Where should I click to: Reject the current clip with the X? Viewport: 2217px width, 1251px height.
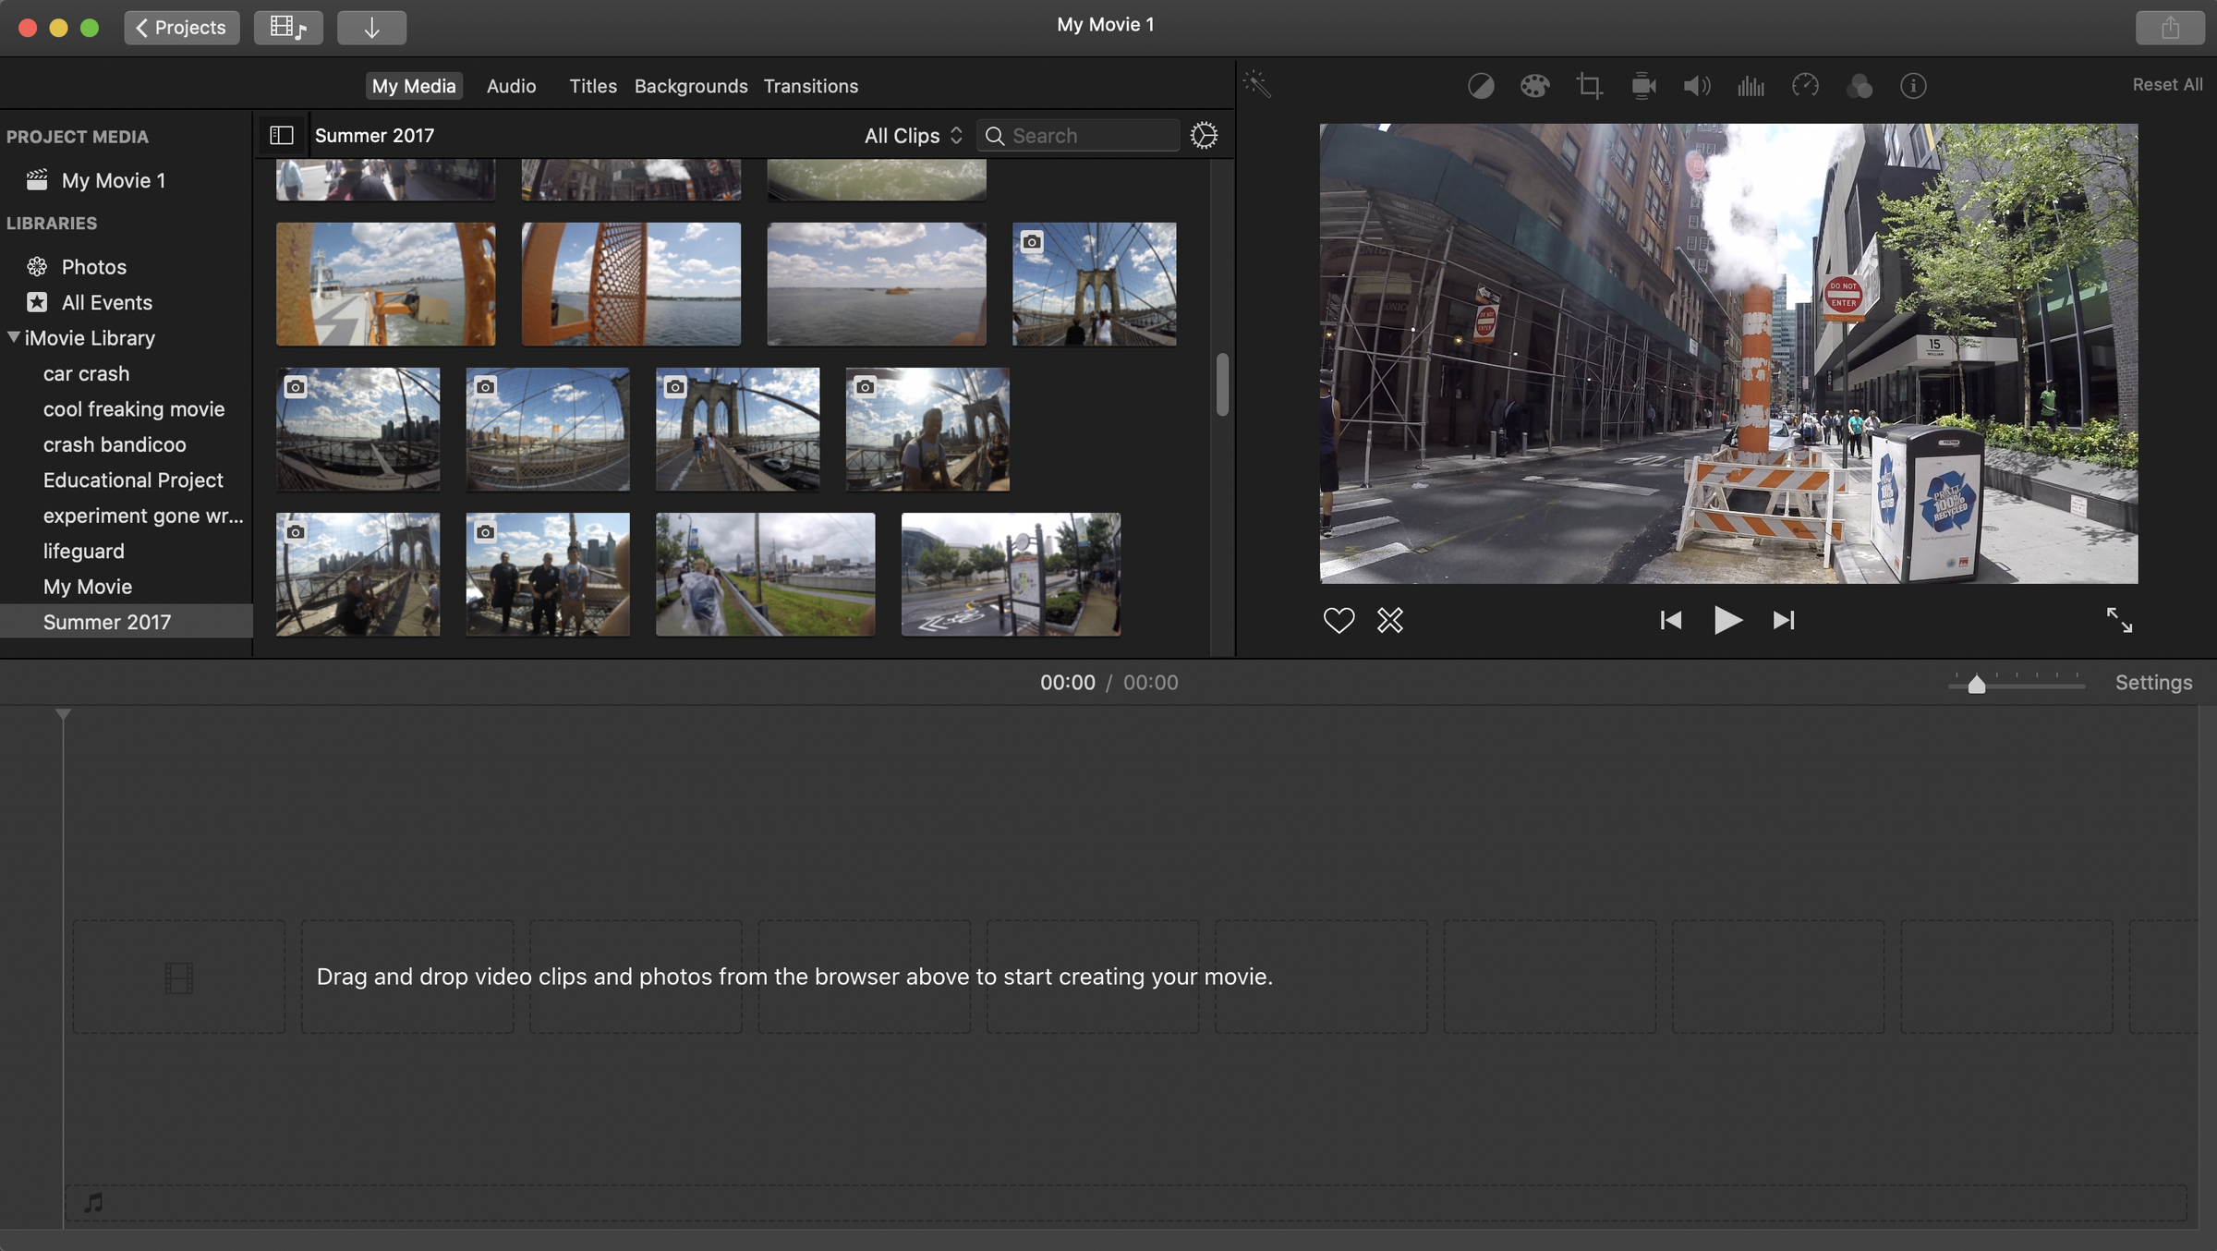point(1390,620)
